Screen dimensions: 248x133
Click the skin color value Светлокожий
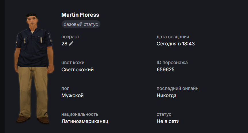(x=77, y=70)
